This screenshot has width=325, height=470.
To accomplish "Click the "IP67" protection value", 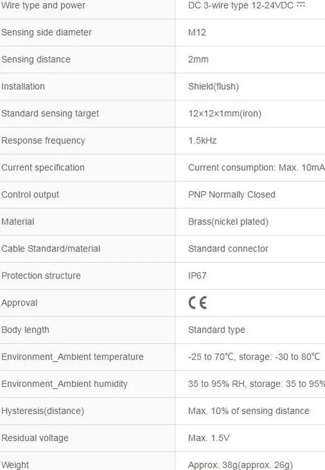I will [197, 275].
